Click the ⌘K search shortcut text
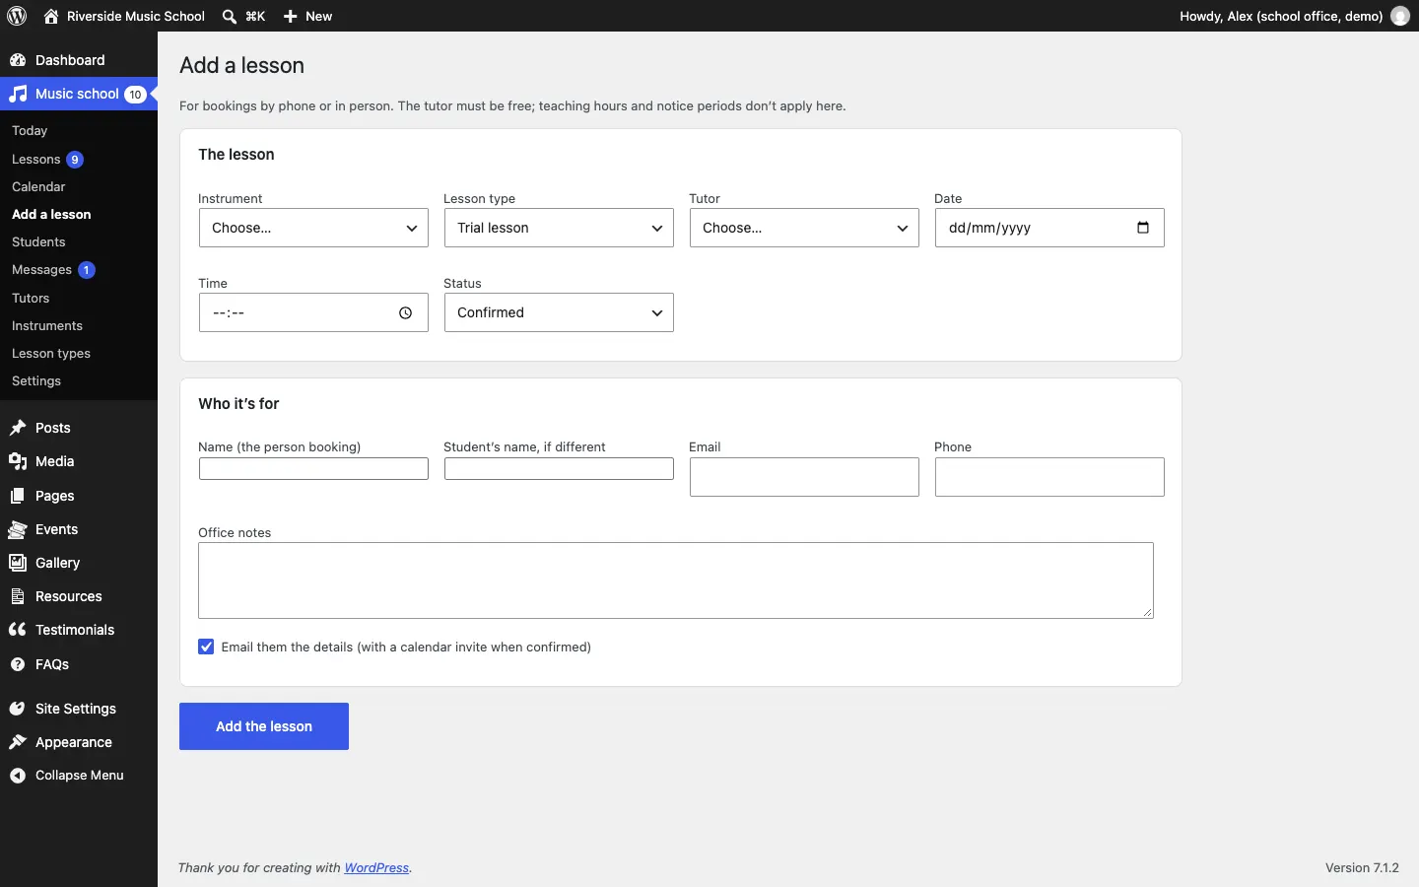1419x887 pixels. click(x=255, y=16)
